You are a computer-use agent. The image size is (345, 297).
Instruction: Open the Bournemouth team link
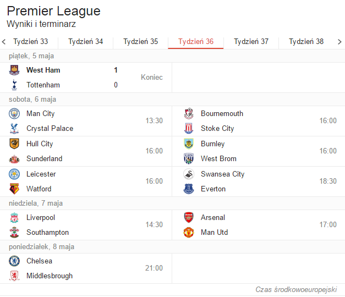(222, 113)
